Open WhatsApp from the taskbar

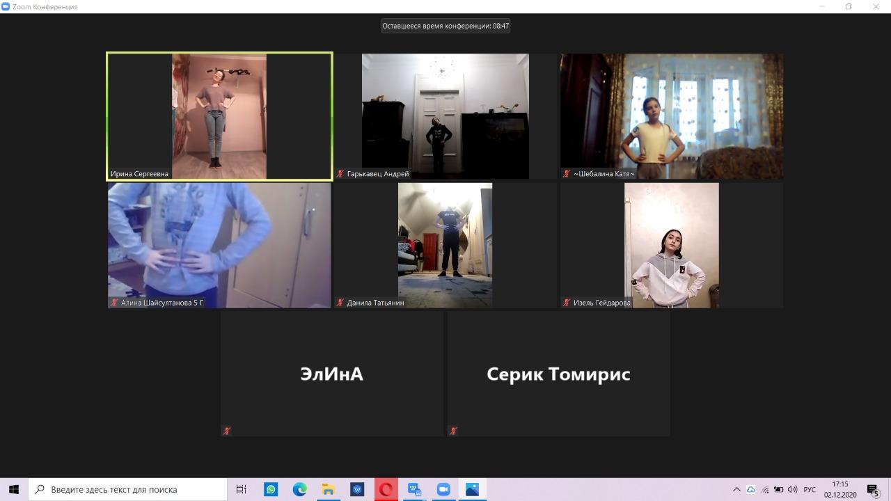point(271,489)
